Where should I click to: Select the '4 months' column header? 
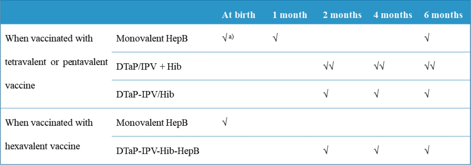tap(393, 15)
